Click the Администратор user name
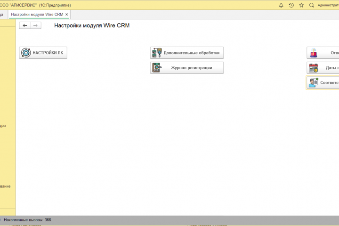The height and width of the screenshot is (226, 339). (x=328, y=5)
